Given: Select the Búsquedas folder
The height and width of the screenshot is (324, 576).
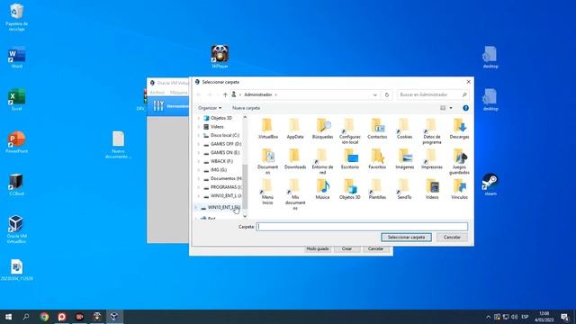Looking at the screenshot, I should [322, 128].
